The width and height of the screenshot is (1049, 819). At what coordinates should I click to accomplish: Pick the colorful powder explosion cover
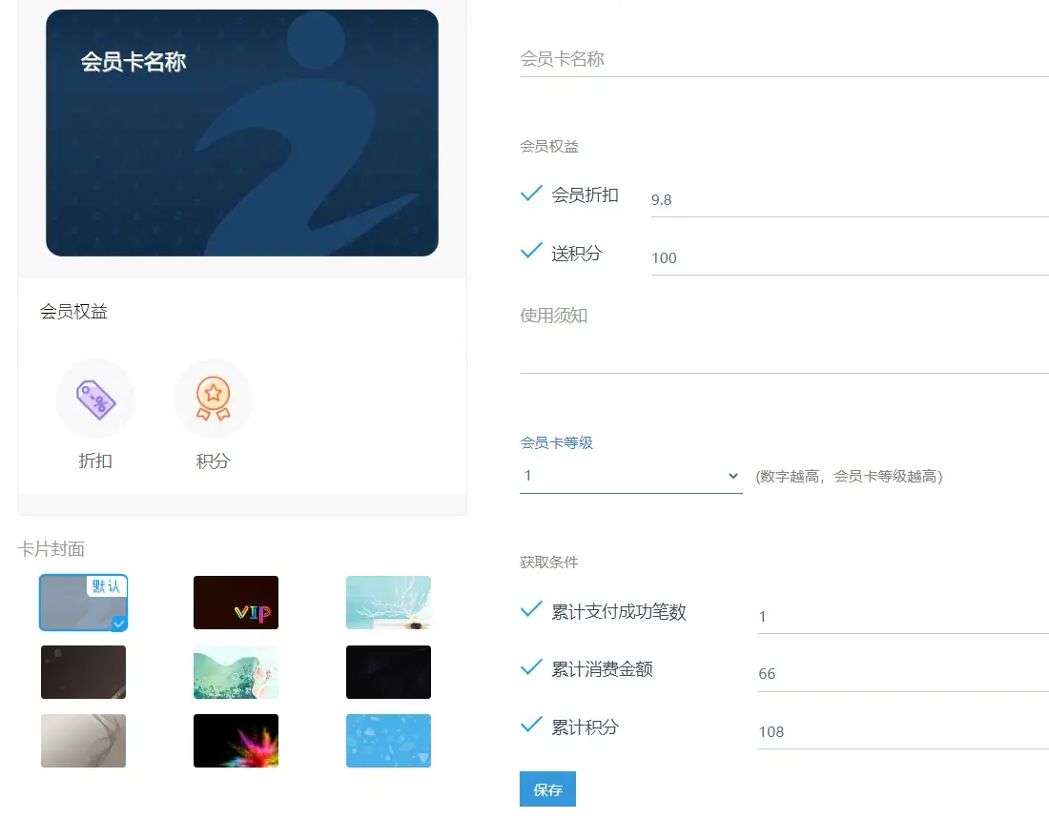point(236,741)
